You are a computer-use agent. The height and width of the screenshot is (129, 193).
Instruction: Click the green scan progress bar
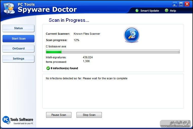113,51
